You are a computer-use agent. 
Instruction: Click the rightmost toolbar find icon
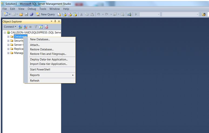pos(204,14)
